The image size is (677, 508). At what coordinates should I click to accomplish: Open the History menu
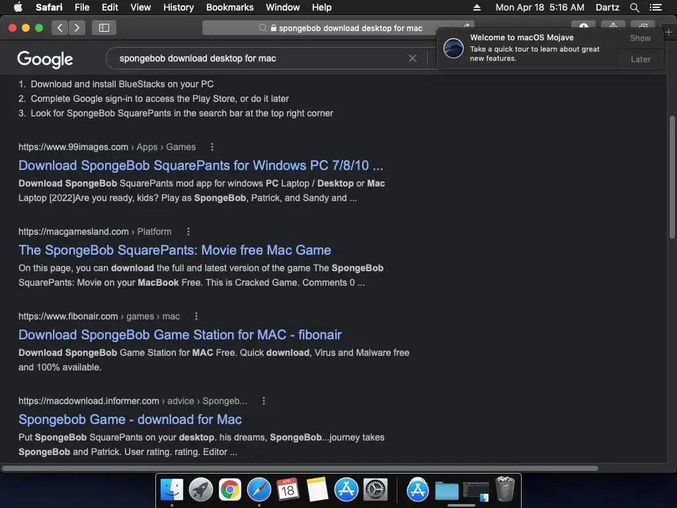tap(179, 7)
